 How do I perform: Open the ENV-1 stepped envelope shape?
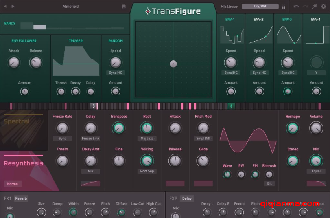coord(232,35)
